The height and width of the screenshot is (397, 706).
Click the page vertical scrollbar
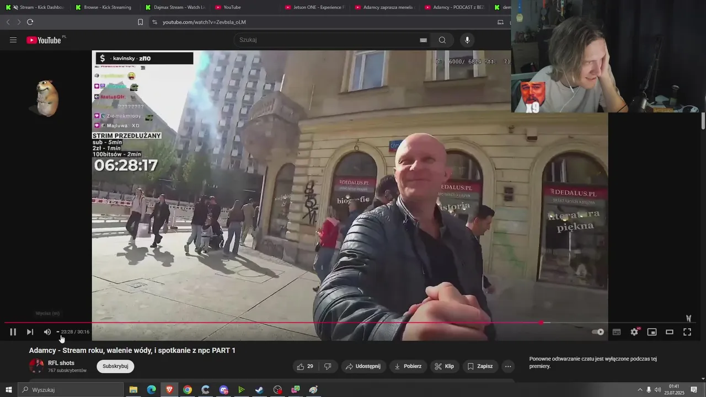(703, 121)
